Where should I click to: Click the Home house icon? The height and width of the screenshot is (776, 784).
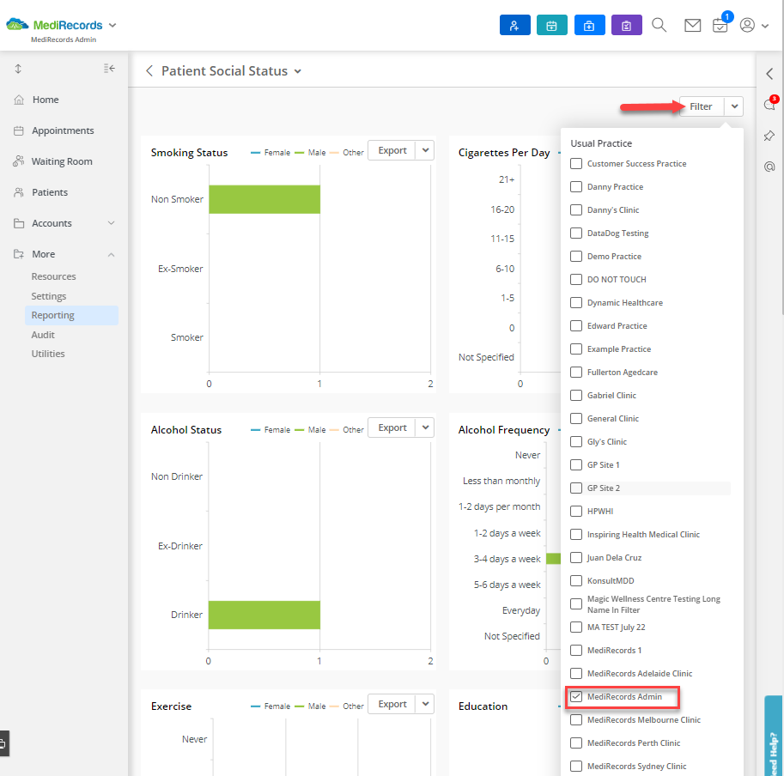tap(19, 100)
